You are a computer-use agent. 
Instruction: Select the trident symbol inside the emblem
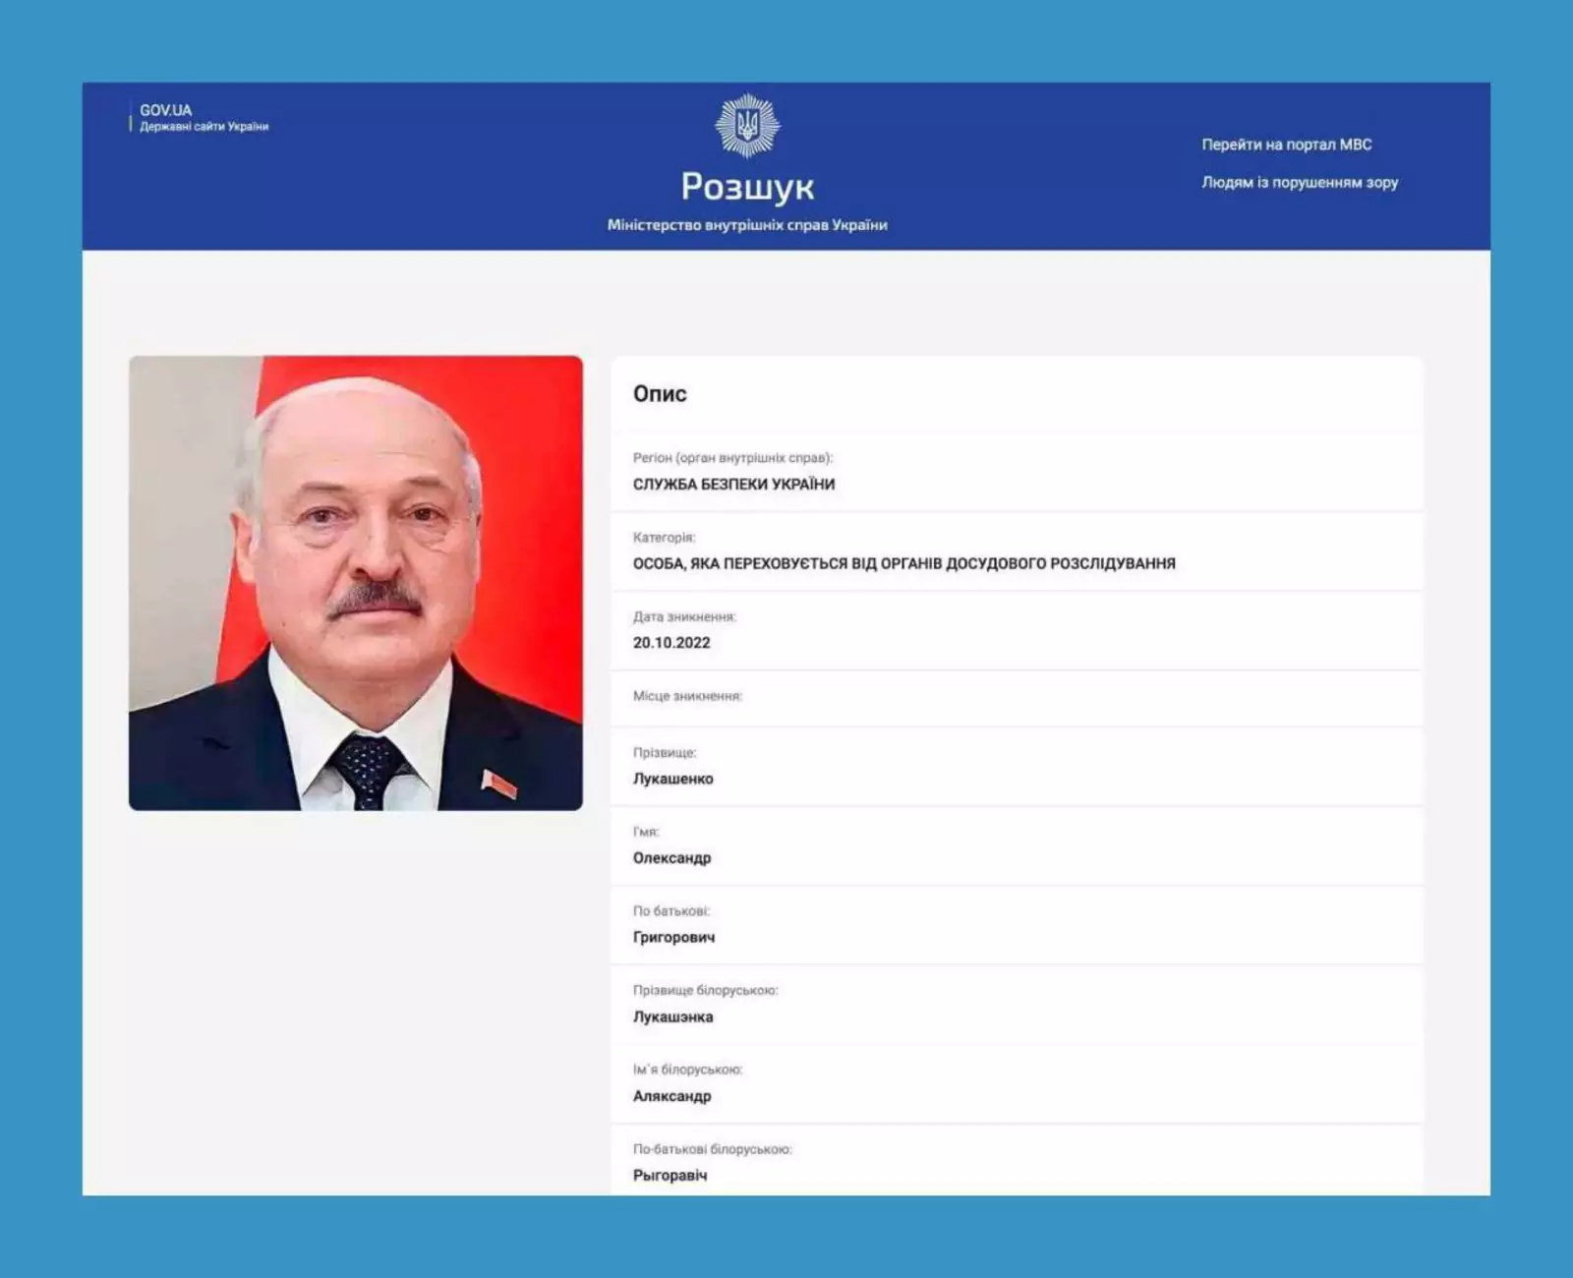pyautogui.click(x=749, y=122)
